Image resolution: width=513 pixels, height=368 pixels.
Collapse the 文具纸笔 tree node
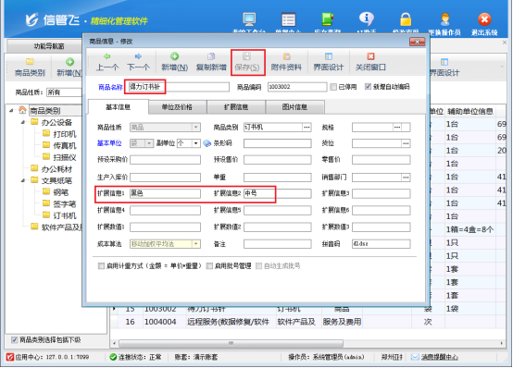pos(23,180)
